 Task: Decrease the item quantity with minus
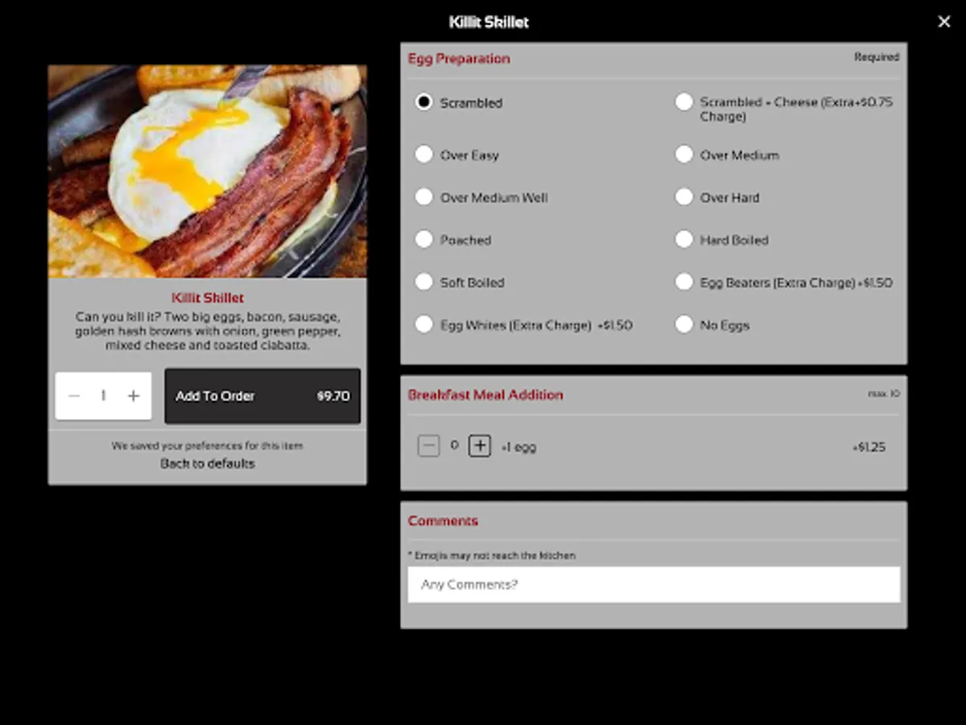(73, 396)
